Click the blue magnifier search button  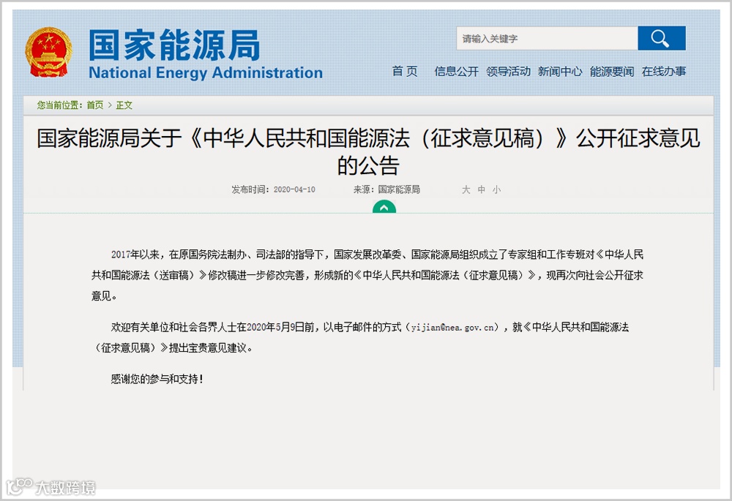(x=662, y=38)
